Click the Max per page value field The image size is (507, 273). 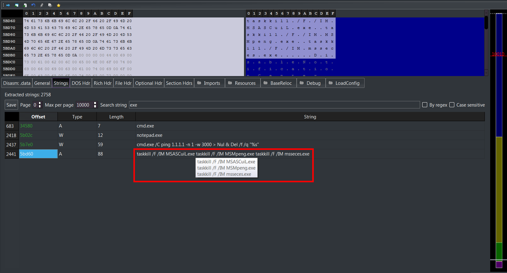[x=84, y=105]
